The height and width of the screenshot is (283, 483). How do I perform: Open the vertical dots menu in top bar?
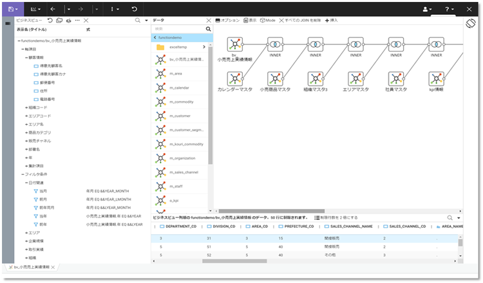(115, 9)
